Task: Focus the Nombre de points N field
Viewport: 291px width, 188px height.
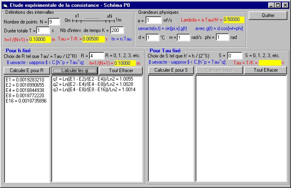Action: pos(54,21)
